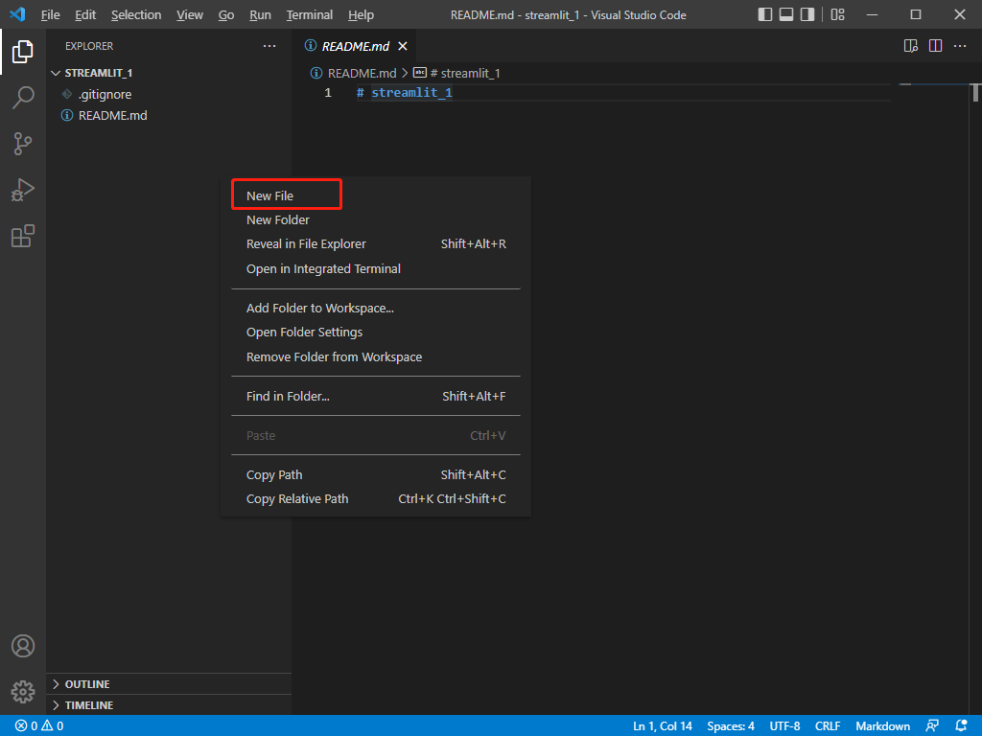The width and height of the screenshot is (982, 736).
Task: Click the editor vertical scrollbar
Action: coord(975,93)
